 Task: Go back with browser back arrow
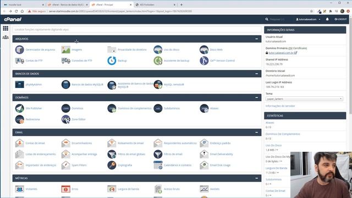4,11
